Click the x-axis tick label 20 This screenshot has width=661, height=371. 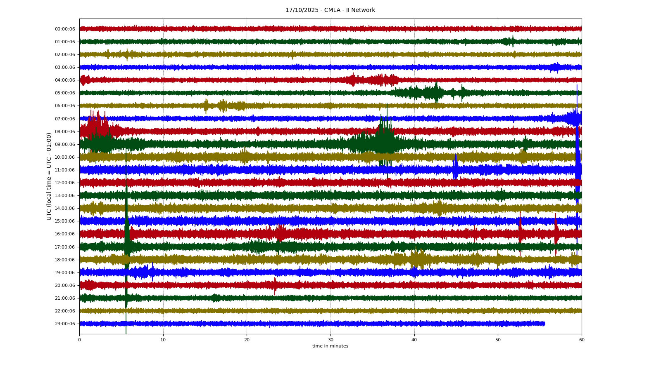[247, 340]
